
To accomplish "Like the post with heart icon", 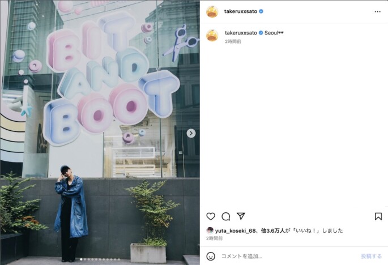I will (x=211, y=216).
